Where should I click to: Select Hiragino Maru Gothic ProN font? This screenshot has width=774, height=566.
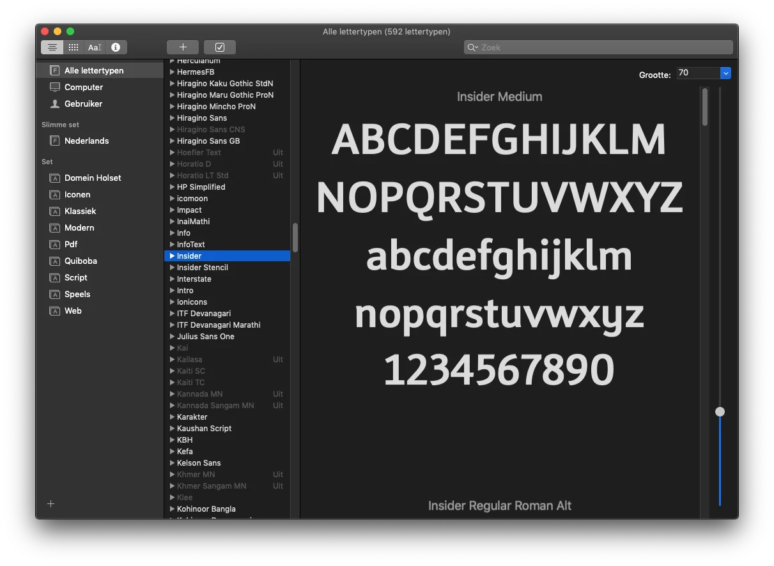pyautogui.click(x=227, y=95)
